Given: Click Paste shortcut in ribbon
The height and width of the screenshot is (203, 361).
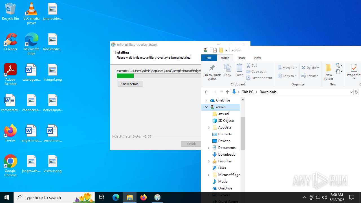Looking at the screenshot, I should pos(259,78).
